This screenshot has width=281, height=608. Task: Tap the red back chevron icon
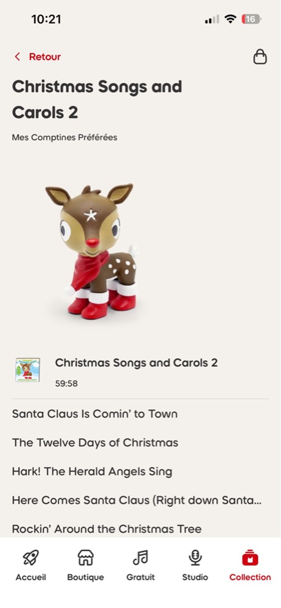pyautogui.click(x=17, y=57)
